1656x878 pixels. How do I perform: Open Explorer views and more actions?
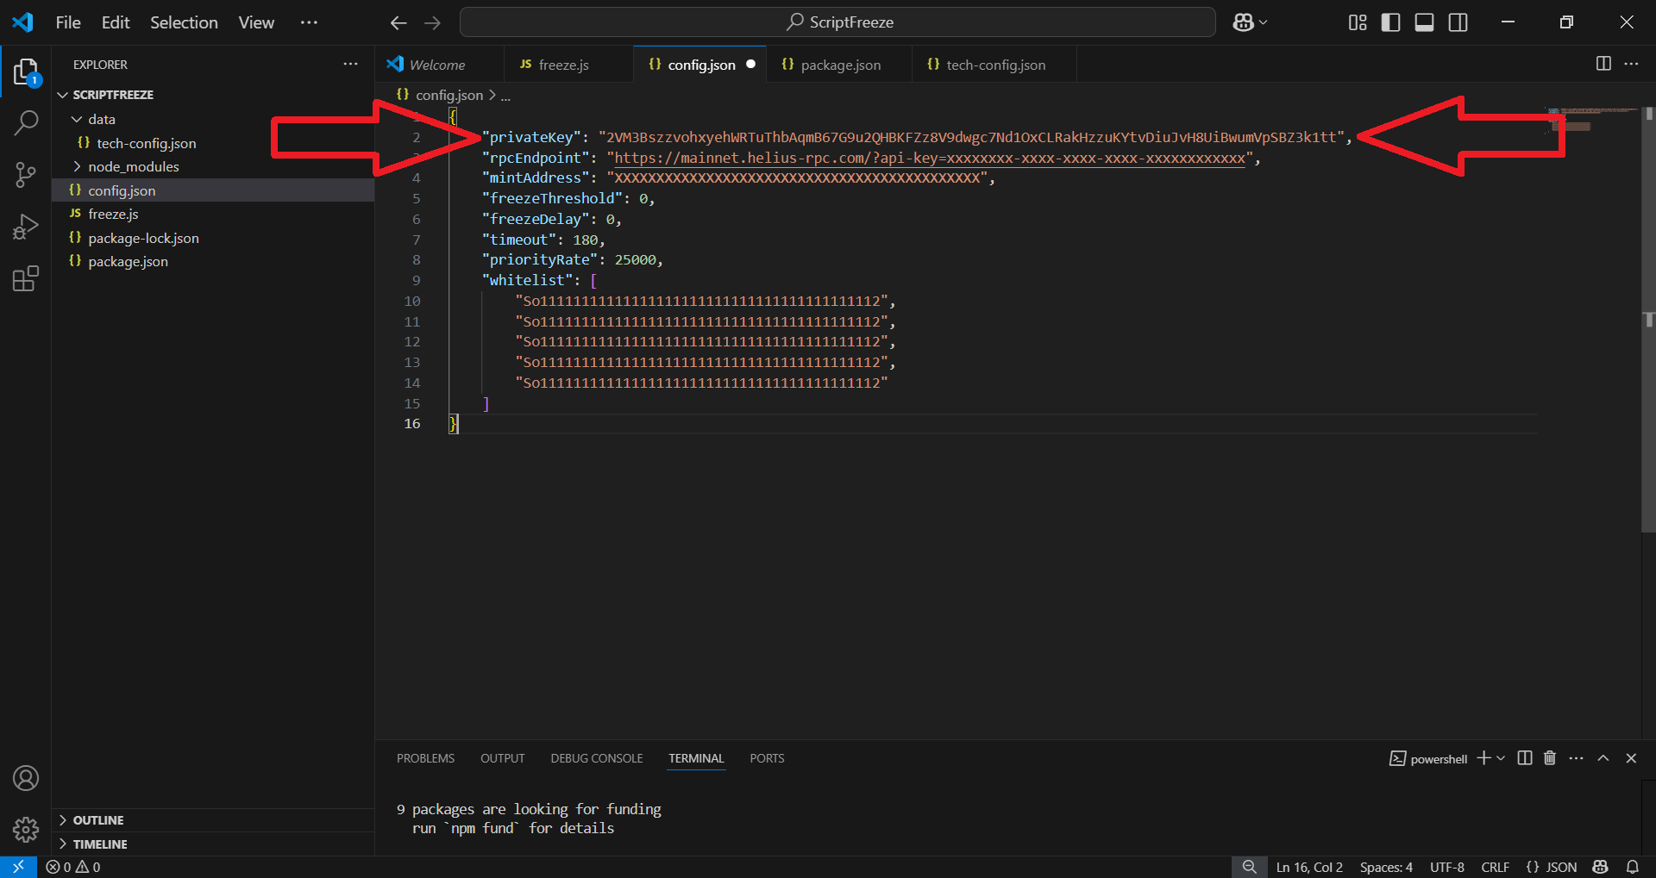click(x=350, y=64)
